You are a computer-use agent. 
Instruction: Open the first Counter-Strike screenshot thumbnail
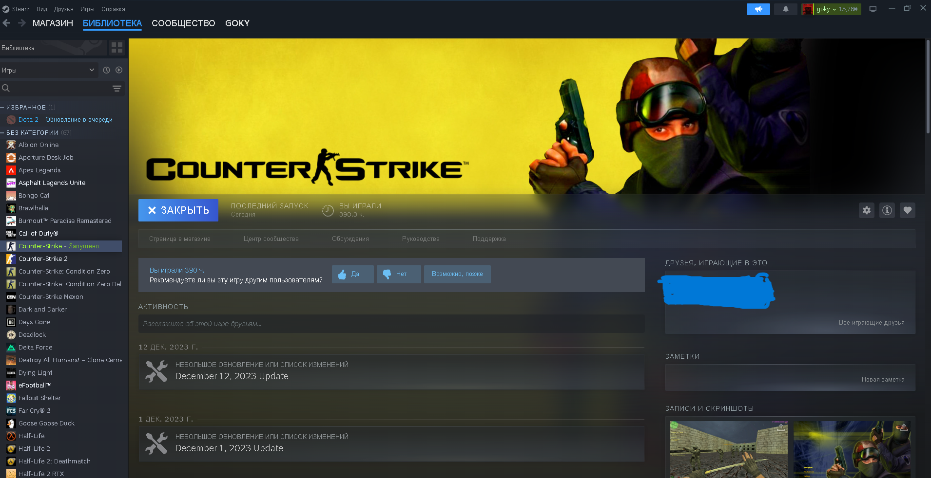(x=728, y=449)
